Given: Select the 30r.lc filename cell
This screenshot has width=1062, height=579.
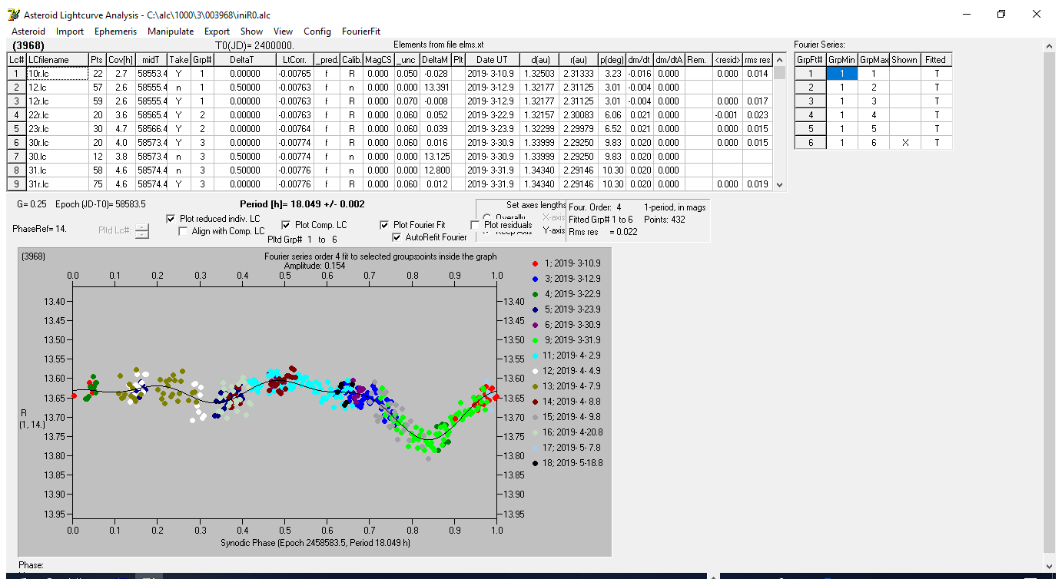Looking at the screenshot, I should pos(57,142).
